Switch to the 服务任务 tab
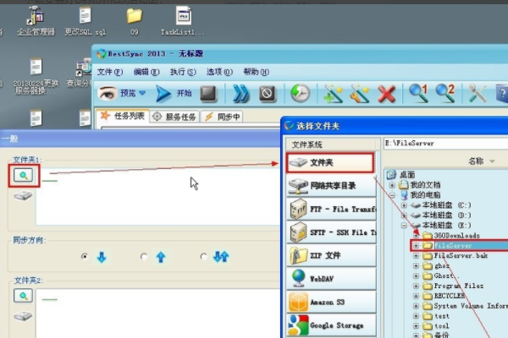The width and height of the screenshot is (508, 338). 174,117
